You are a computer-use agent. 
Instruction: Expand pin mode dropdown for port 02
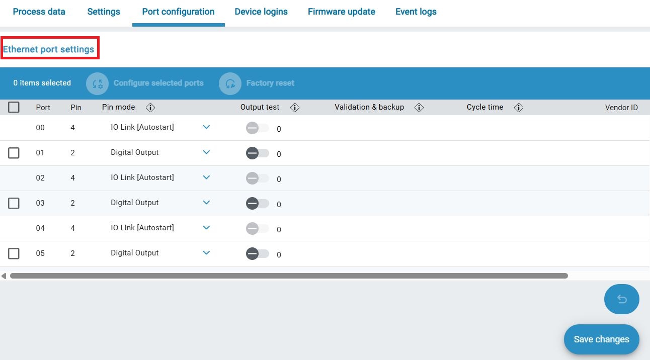(x=206, y=177)
